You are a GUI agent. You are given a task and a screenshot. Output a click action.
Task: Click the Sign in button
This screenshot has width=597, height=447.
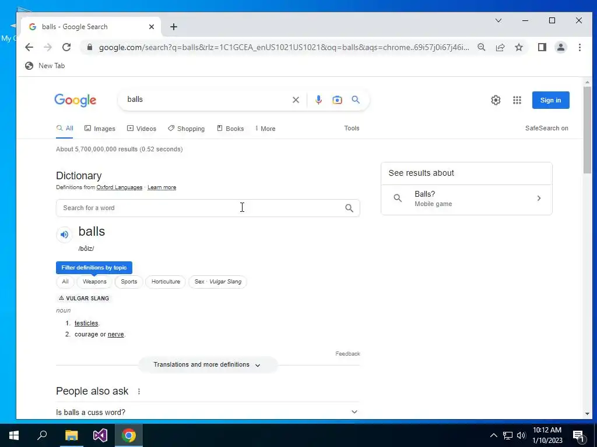click(x=550, y=100)
